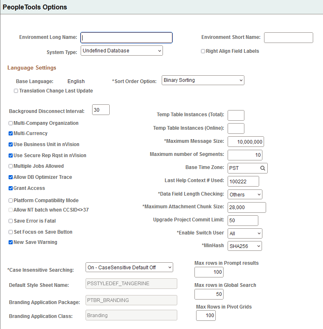
Task: Disable Multi-Currency
Action: pos(10,133)
